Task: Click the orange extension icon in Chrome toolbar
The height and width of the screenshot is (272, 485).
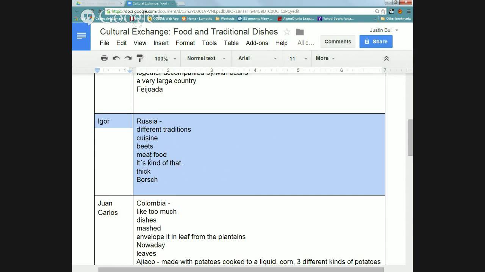Action: [400, 11]
